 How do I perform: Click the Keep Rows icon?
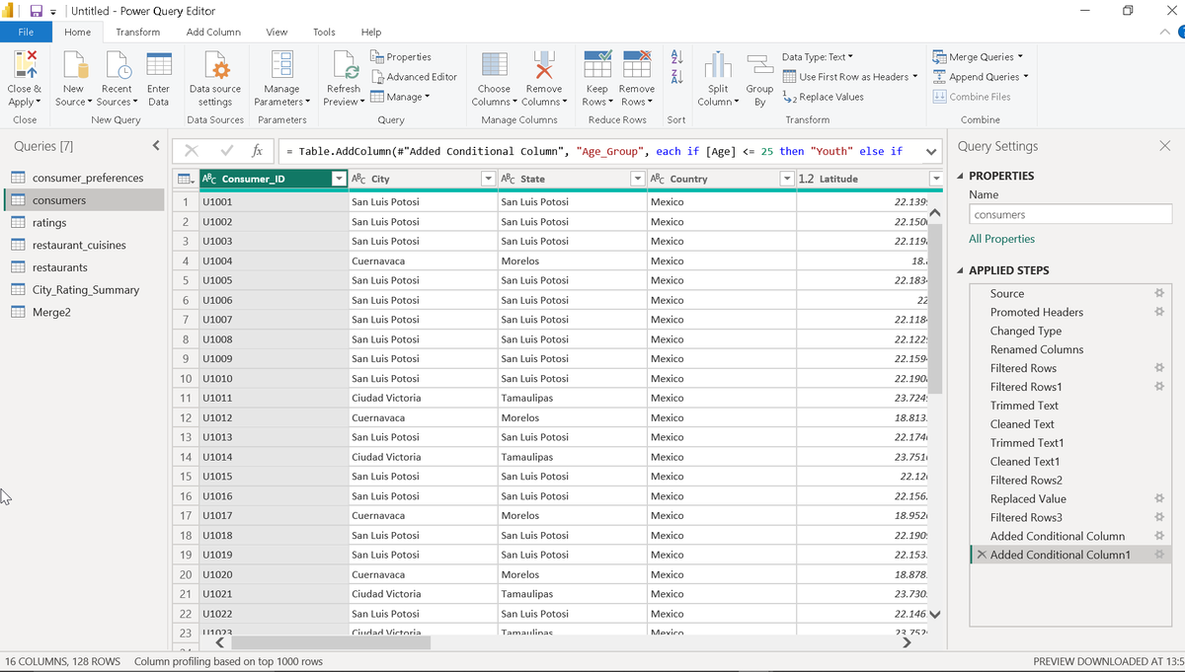(x=597, y=63)
